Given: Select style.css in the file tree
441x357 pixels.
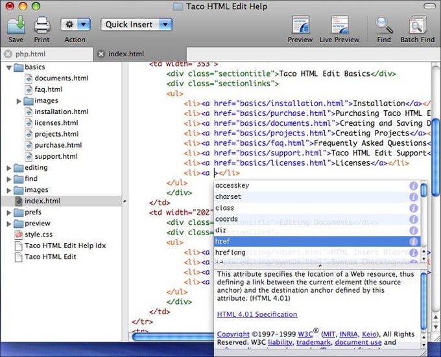Looking at the screenshot, I should coord(38,235).
